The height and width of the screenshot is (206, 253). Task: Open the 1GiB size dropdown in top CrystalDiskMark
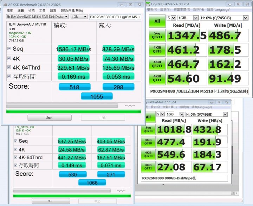click(188, 18)
